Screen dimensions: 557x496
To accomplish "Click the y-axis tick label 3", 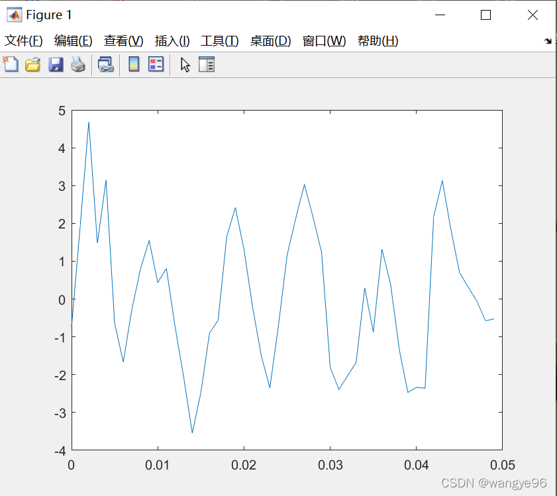I will click(62, 186).
